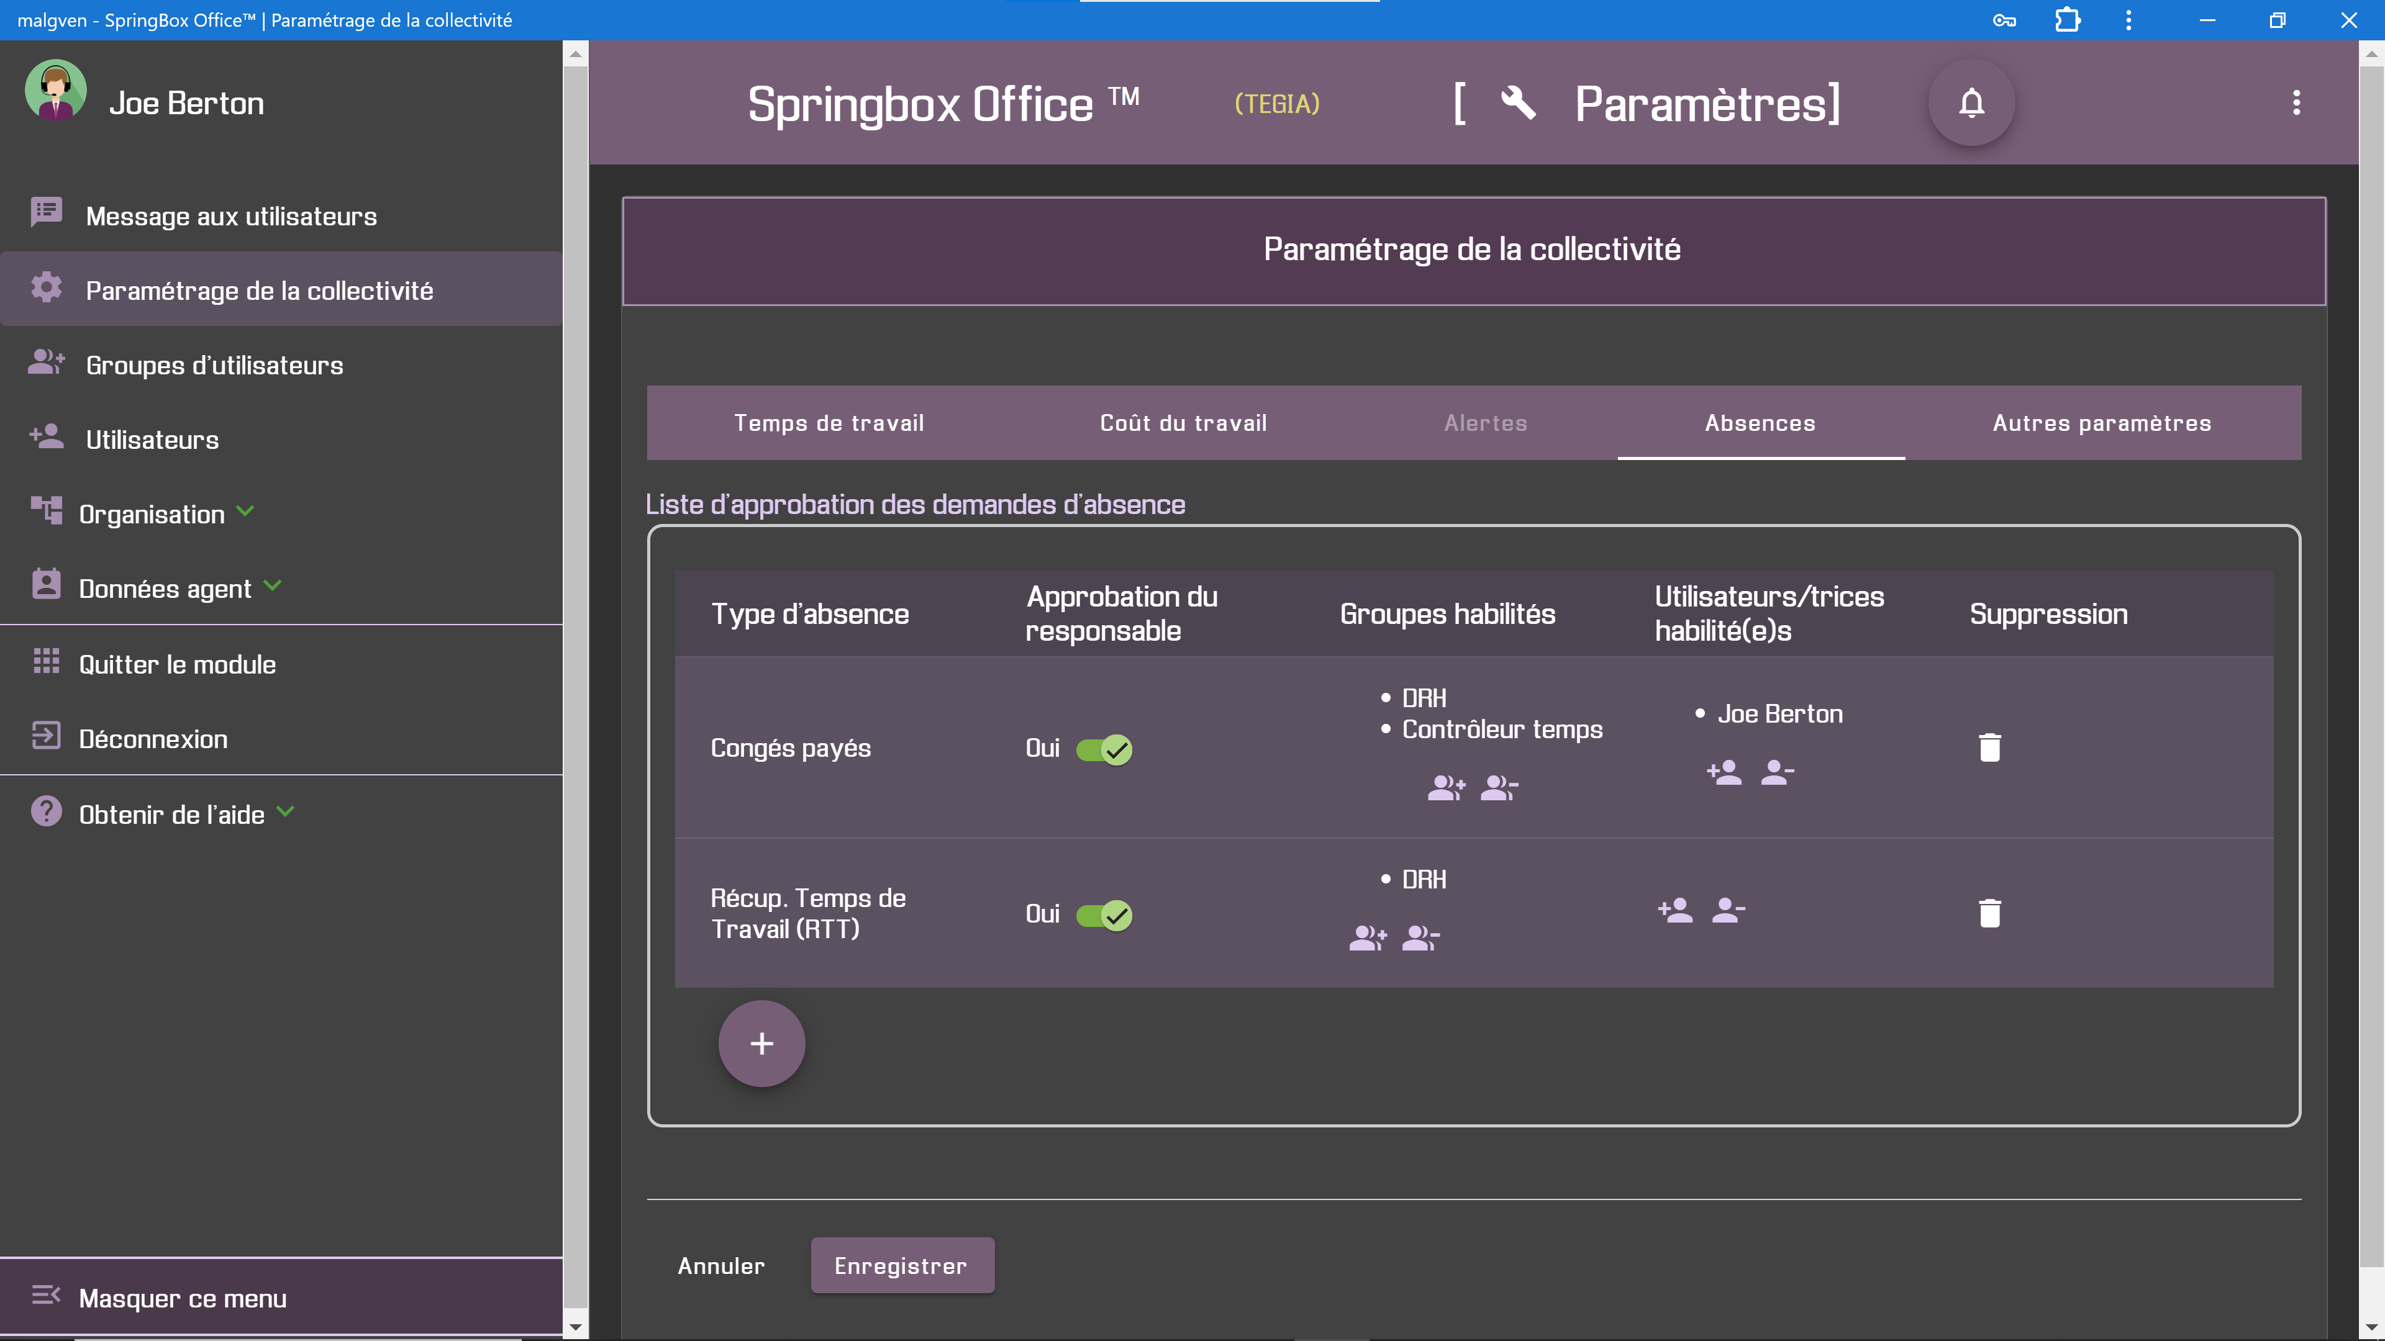
Task: Click Masquer ce menu
Action: (x=281, y=1298)
